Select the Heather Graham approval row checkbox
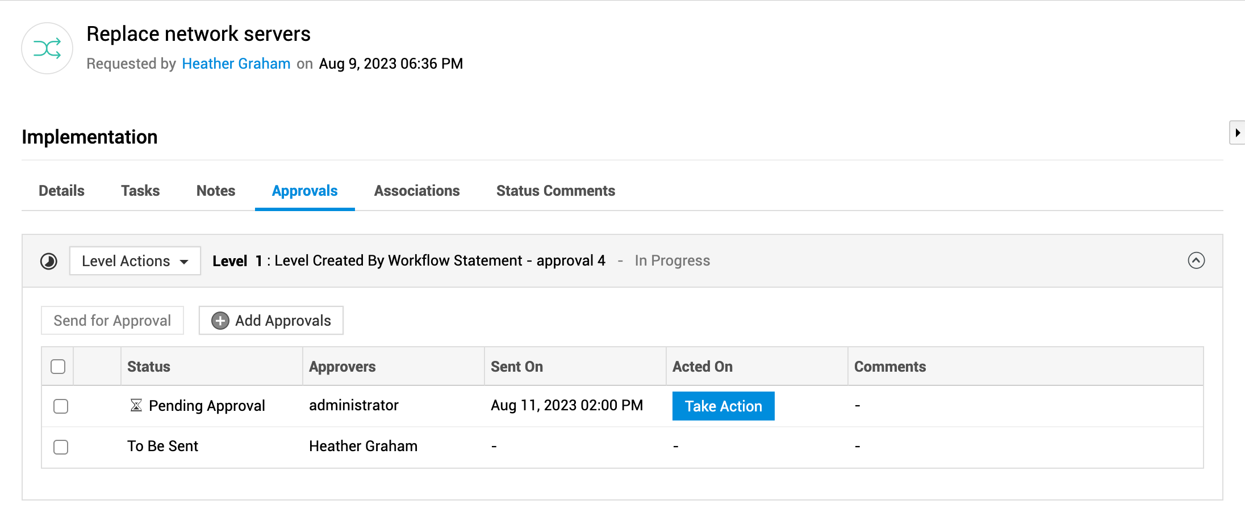The width and height of the screenshot is (1245, 513). [x=61, y=447]
